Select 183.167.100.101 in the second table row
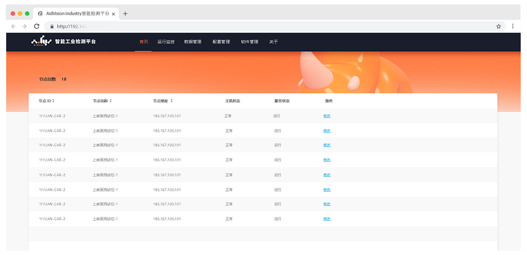This screenshot has width=527, height=255. [x=167, y=131]
